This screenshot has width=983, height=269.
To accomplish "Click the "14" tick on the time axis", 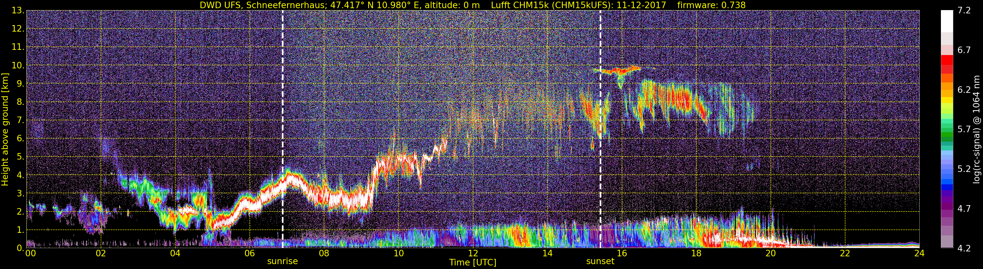I will [547, 253].
